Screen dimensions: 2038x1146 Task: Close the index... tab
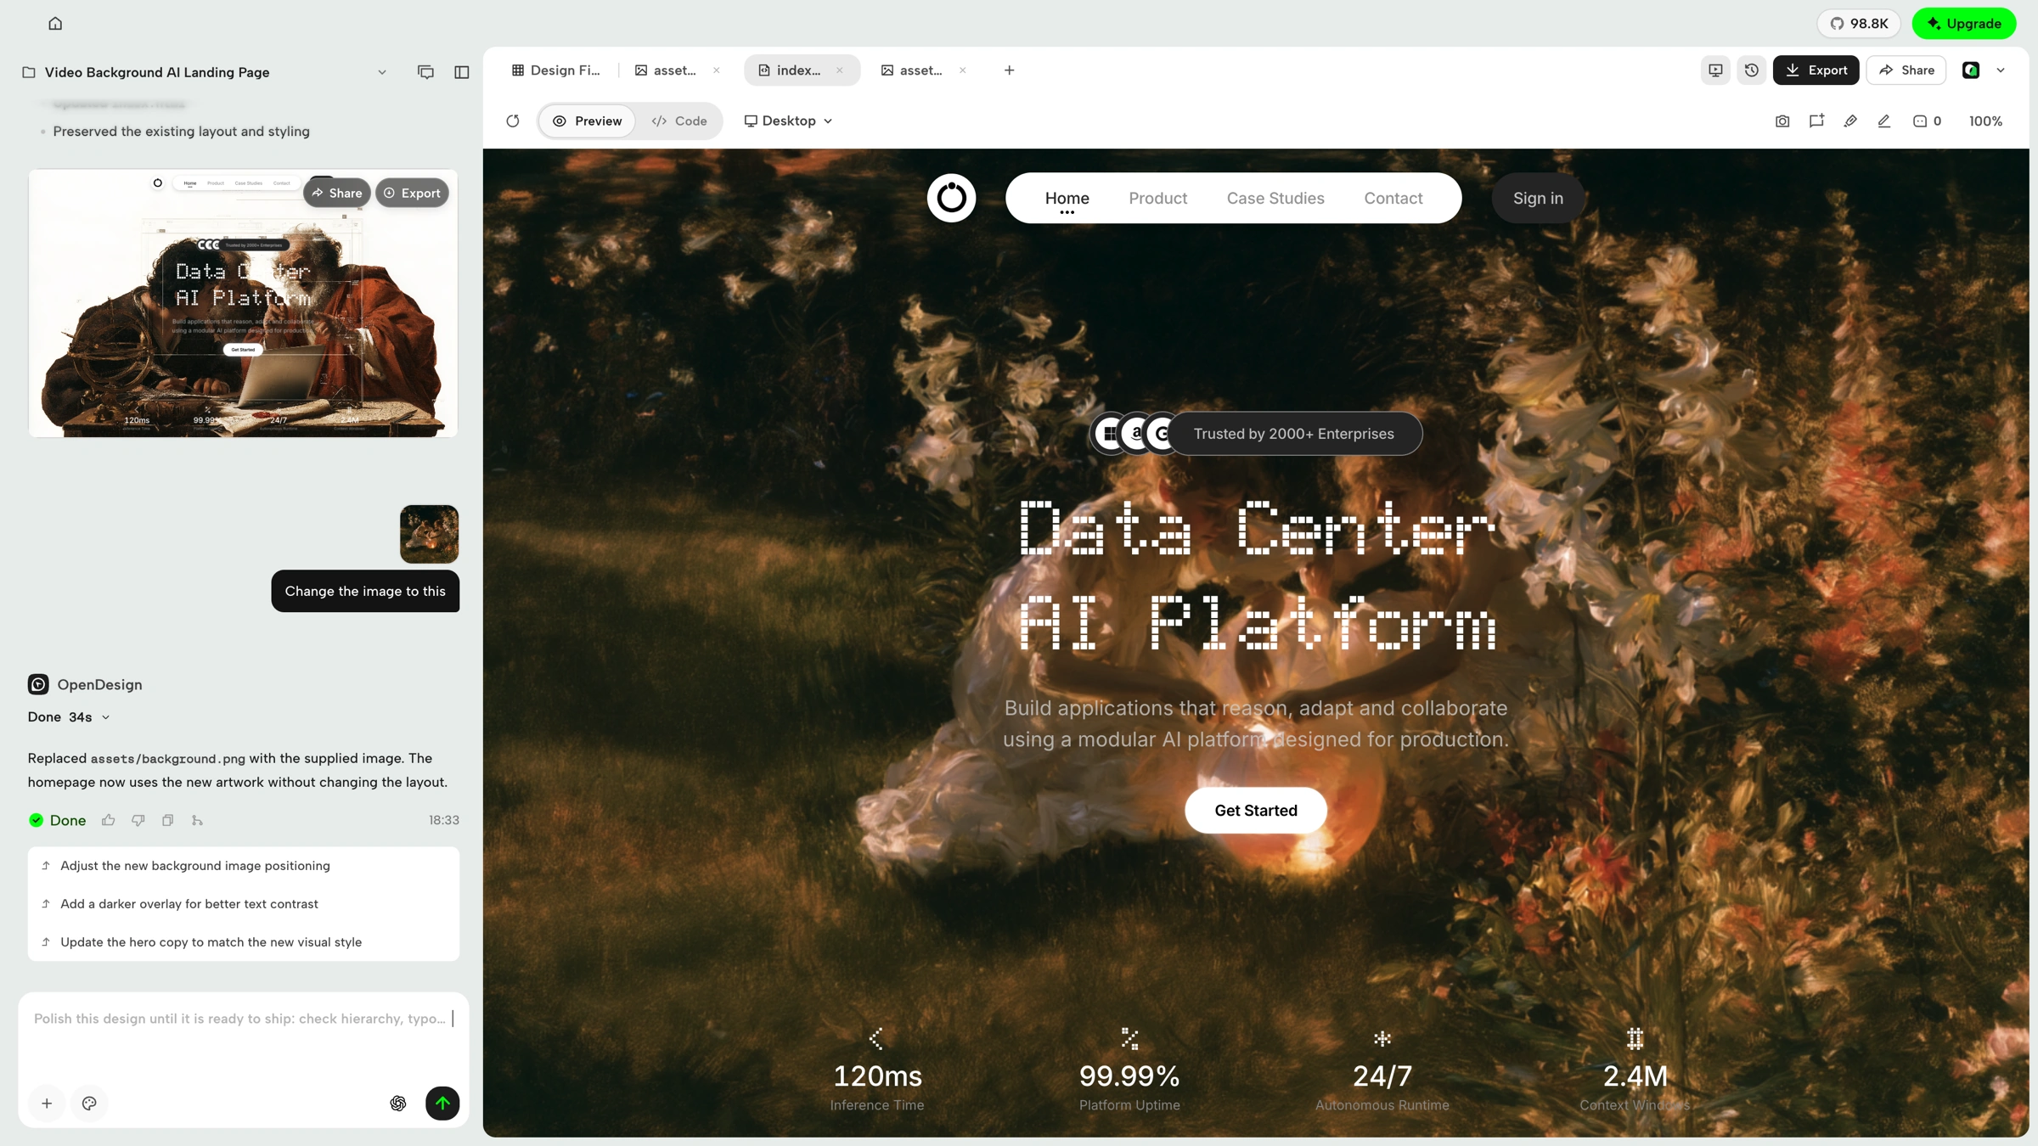pos(840,70)
